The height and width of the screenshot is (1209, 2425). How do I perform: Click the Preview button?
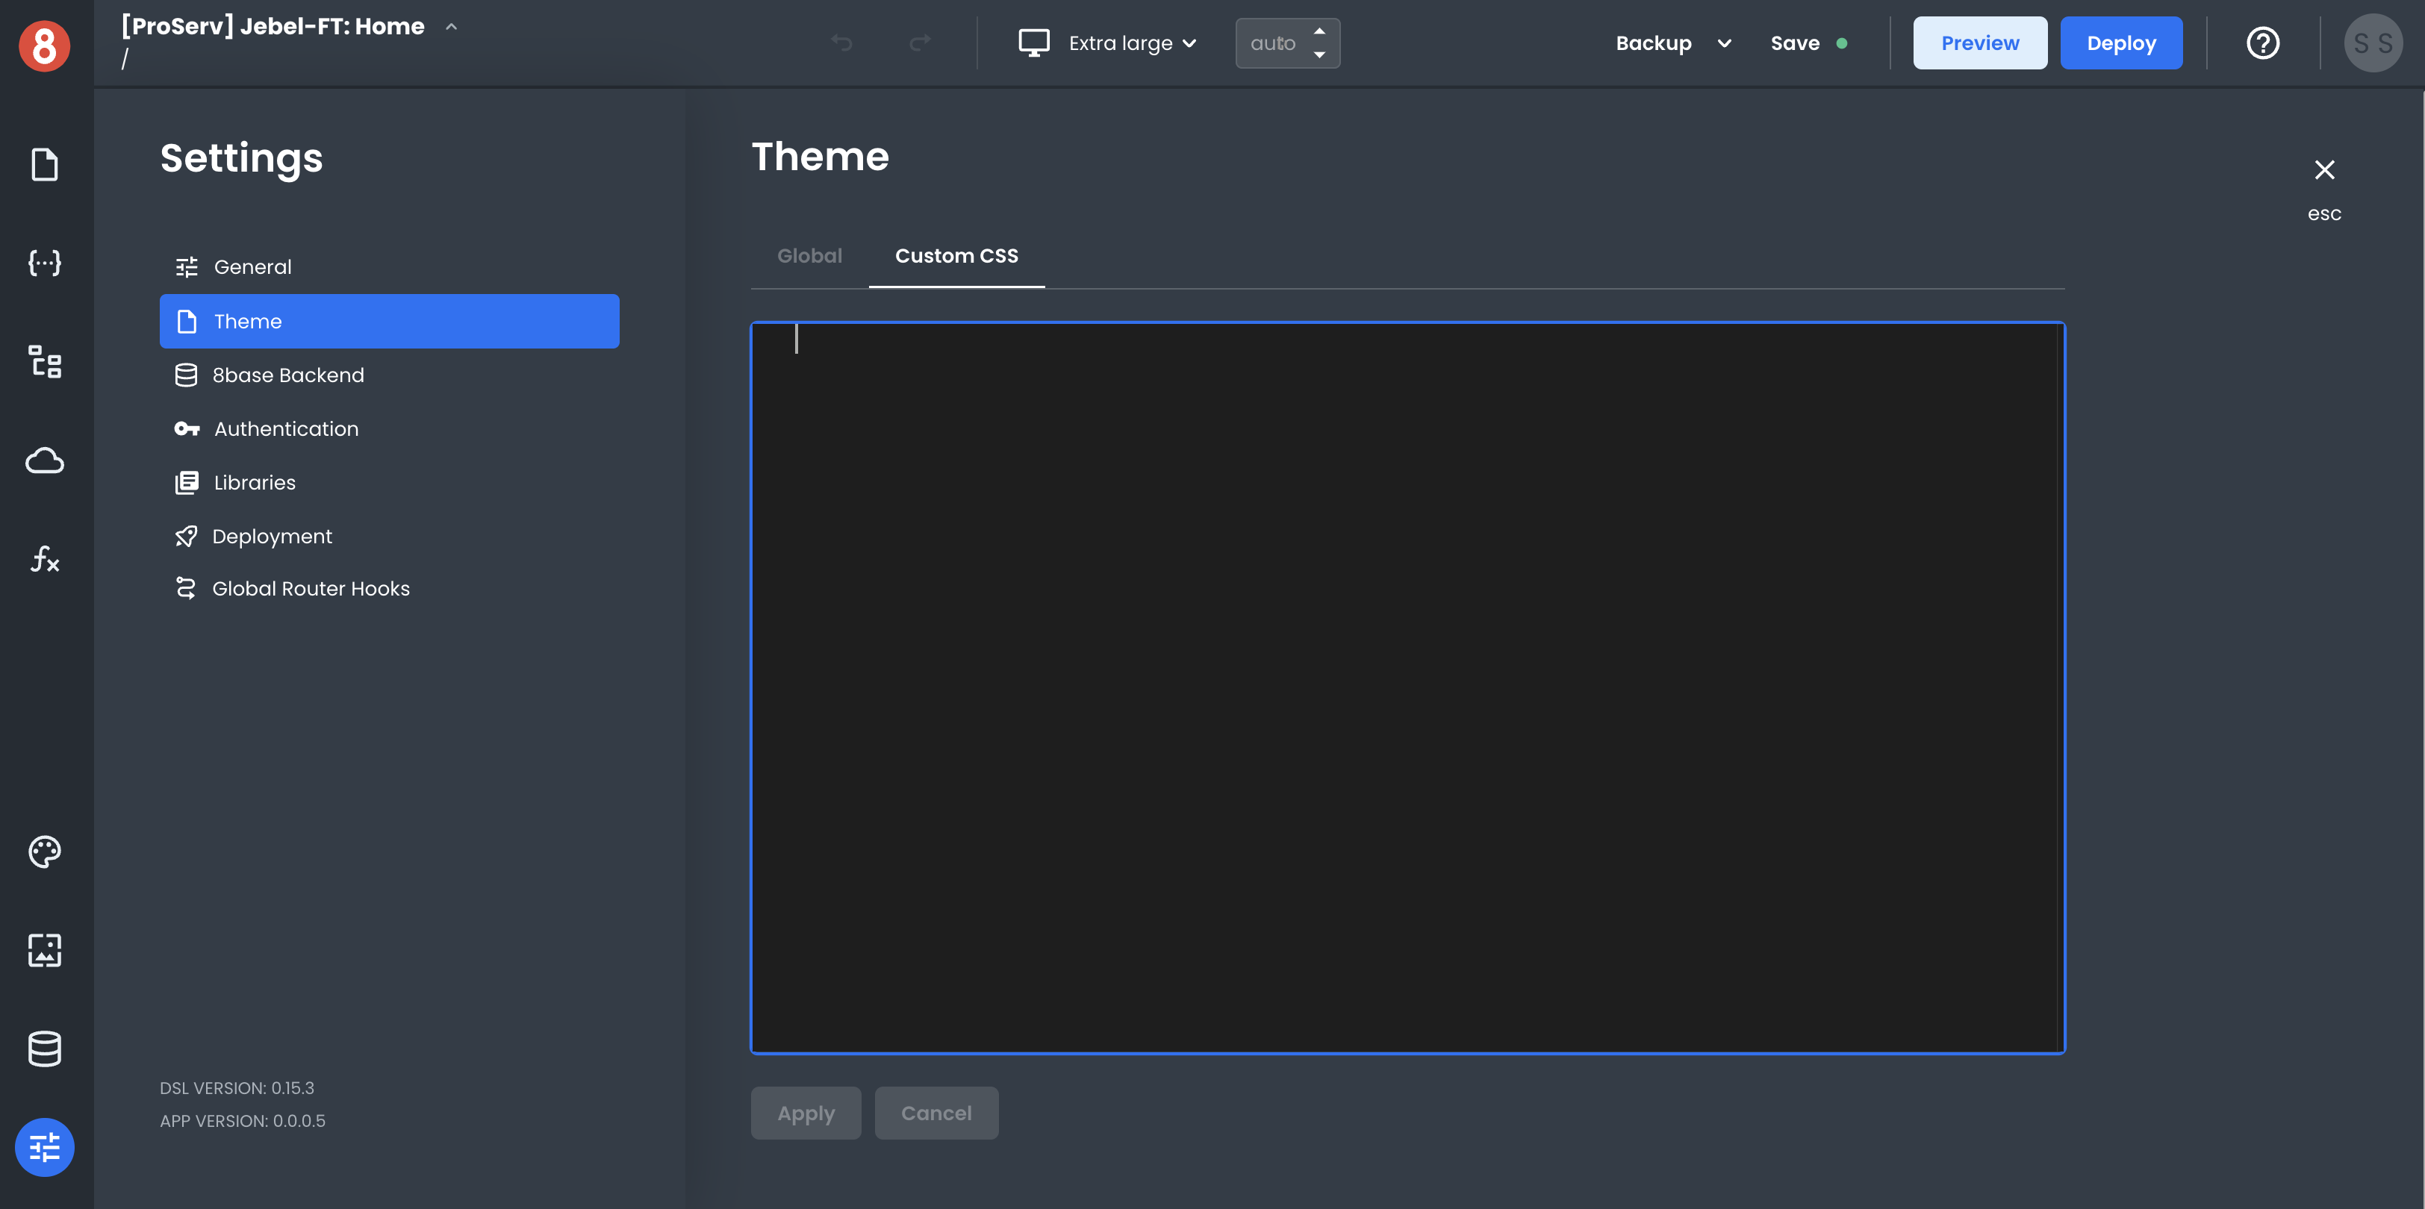click(x=1980, y=43)
